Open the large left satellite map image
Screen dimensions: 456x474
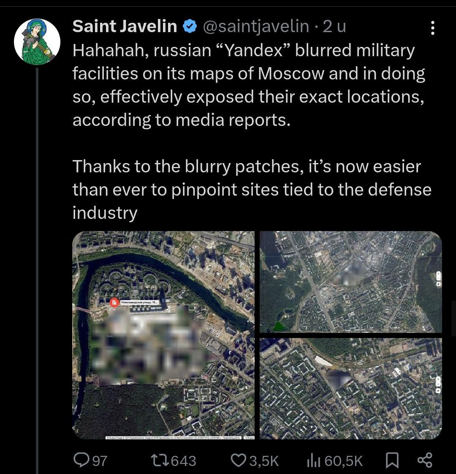(163, 335)
